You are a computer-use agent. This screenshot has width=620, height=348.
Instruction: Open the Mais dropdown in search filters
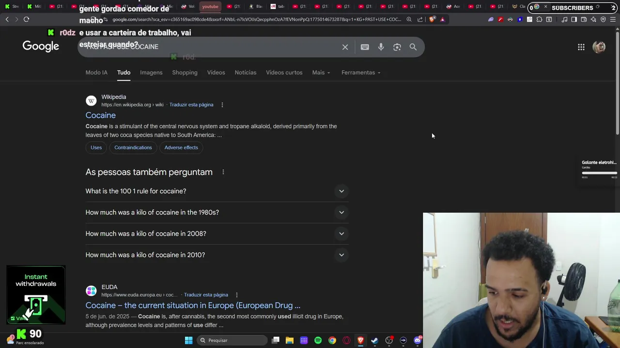tap(321, 72)
